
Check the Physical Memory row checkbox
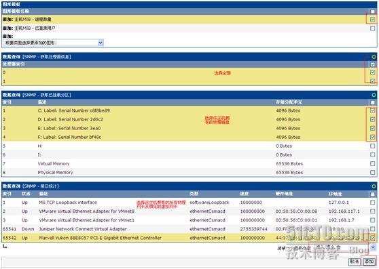372,173
